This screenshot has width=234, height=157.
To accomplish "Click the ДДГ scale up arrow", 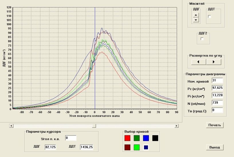I will coord(196,15).
